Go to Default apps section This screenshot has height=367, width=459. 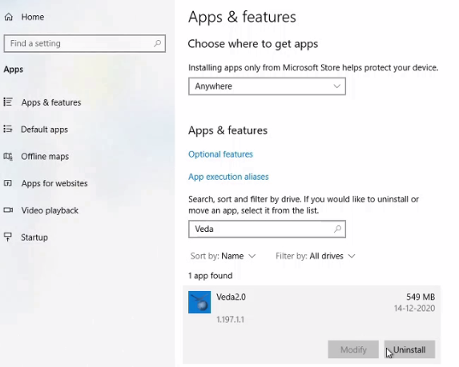(x=44, y=130)
